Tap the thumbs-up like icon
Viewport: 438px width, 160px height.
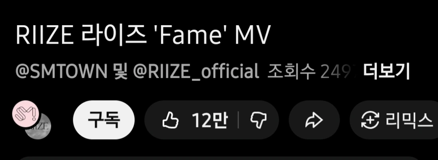click(170, 120)
